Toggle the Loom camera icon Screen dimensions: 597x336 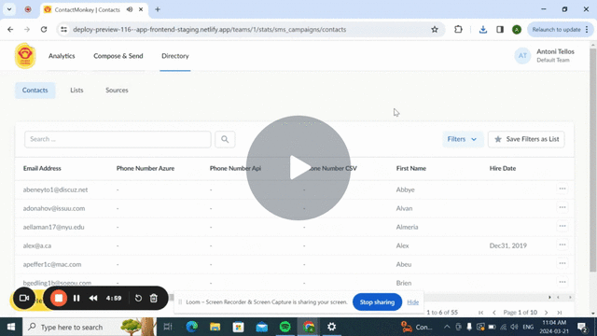pos(24,299)
